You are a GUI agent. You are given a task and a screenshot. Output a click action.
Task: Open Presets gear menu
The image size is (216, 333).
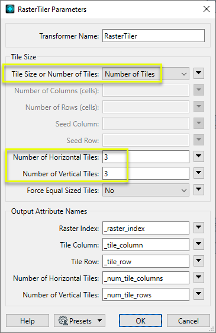(79, 321)
